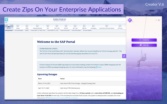Open the BW GUI folder icon
167x104 pixels.
click(66, 26)
